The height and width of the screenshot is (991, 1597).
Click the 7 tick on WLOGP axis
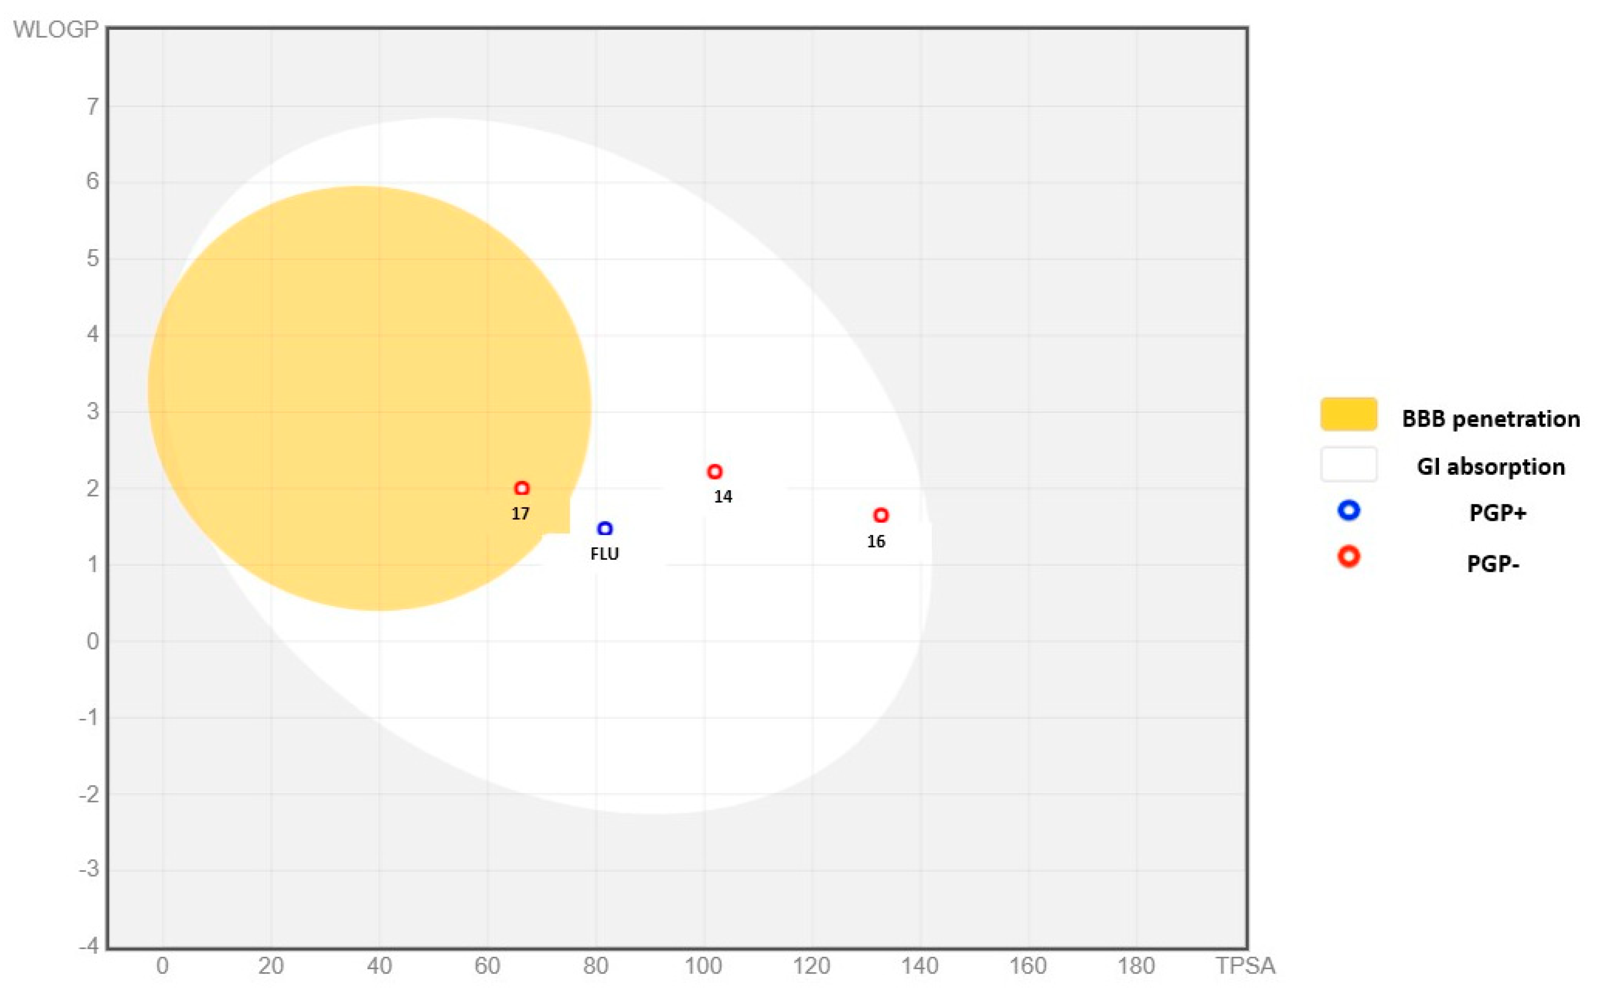click(93, 106)
